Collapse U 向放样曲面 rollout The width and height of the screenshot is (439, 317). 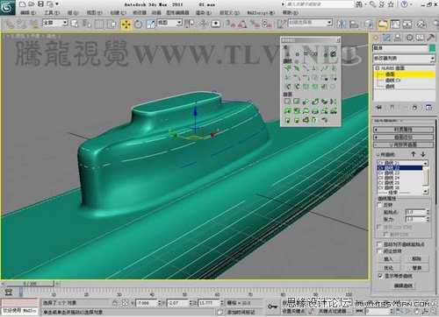pyautogui.click(x=403, y=144)
